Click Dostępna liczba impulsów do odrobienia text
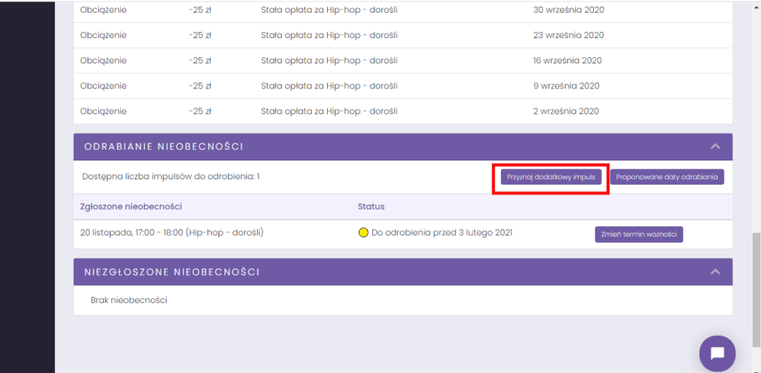 171,177
